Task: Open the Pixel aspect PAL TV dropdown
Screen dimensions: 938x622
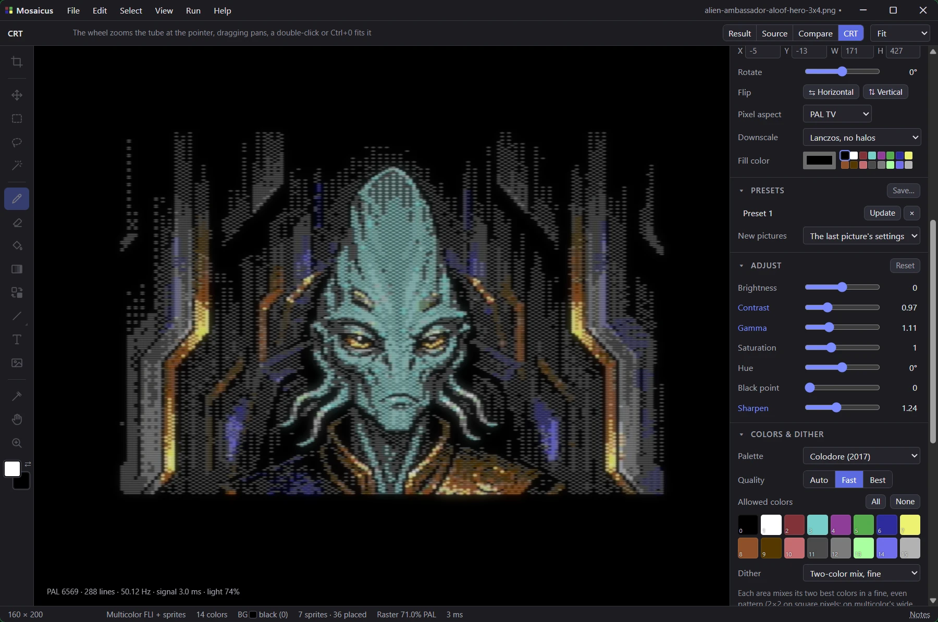Action: (x=837, y=114)
